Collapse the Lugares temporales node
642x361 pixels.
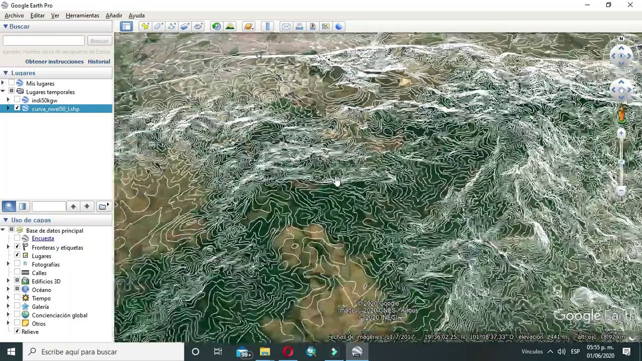point(3,92)
